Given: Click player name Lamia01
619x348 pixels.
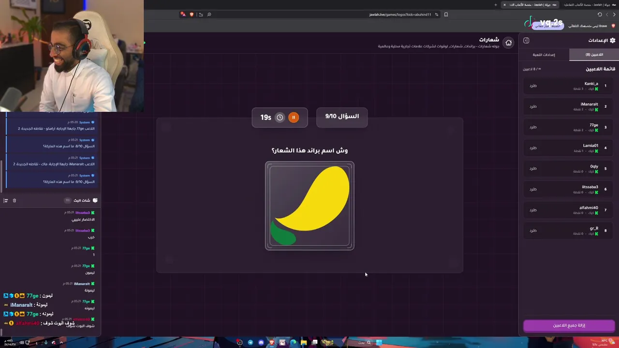Looking at the screenshot, I should point(590,145).
